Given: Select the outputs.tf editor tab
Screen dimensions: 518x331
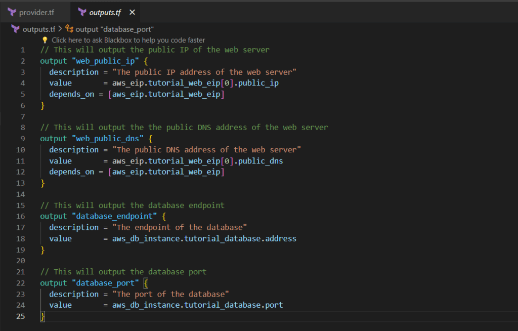Looking at the screenshot, I should [x=105, y=12].
